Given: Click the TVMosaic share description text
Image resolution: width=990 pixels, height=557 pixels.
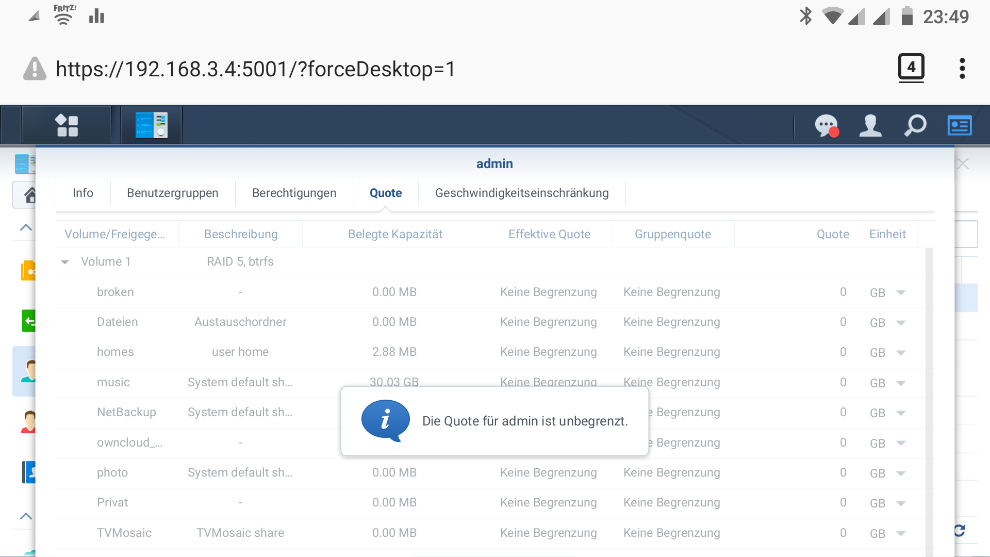Looking at the screenshot, I should click(x=240, y=533).
